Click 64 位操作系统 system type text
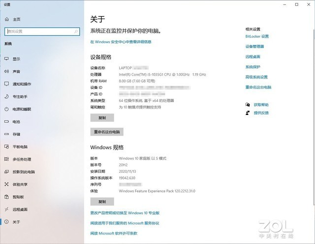 (146, 101)
